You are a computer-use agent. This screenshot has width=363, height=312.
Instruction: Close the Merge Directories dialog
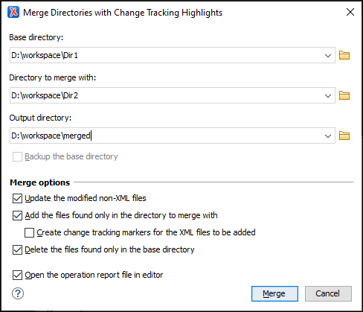pyautogui.click(x=350, y=12)
